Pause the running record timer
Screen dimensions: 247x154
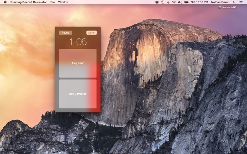tap(65, 33)
